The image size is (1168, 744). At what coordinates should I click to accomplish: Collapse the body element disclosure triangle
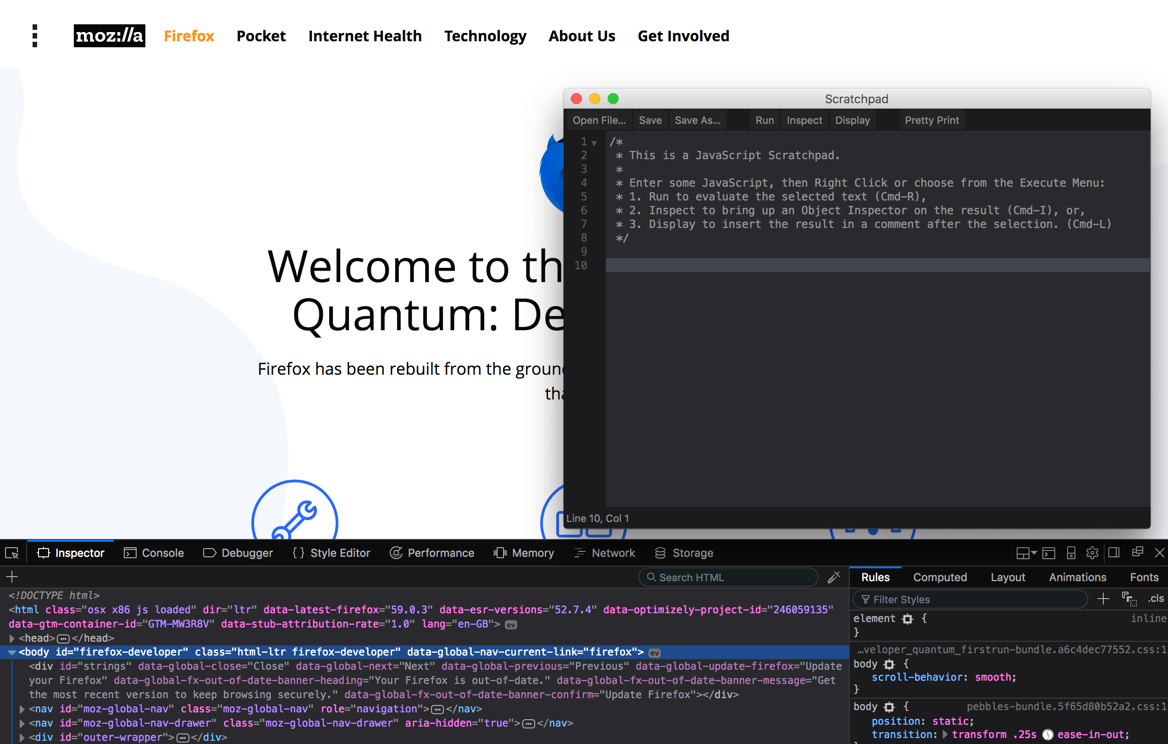[x=11, y=652]
